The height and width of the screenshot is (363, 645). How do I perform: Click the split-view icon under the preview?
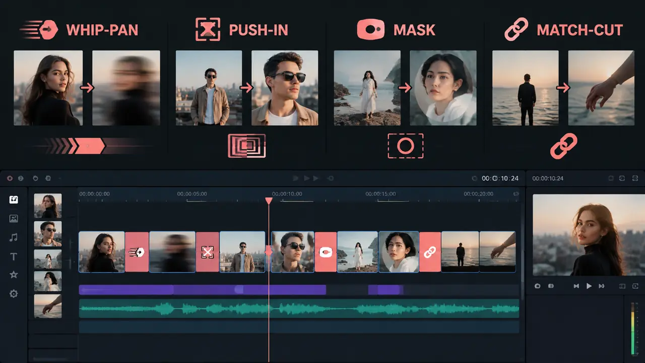[x=622, y=286]
